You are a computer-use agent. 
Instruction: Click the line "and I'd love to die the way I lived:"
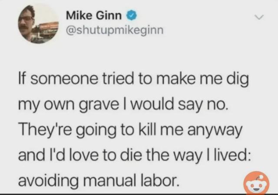(135, 155)
